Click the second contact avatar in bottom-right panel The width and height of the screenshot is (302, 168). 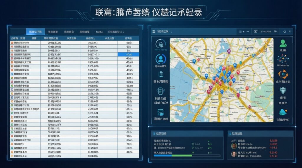click(x=234, y=154)
